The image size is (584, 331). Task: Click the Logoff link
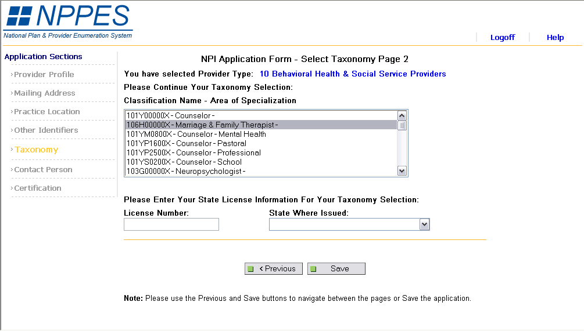pyautogui.click(x=502, y=37)
